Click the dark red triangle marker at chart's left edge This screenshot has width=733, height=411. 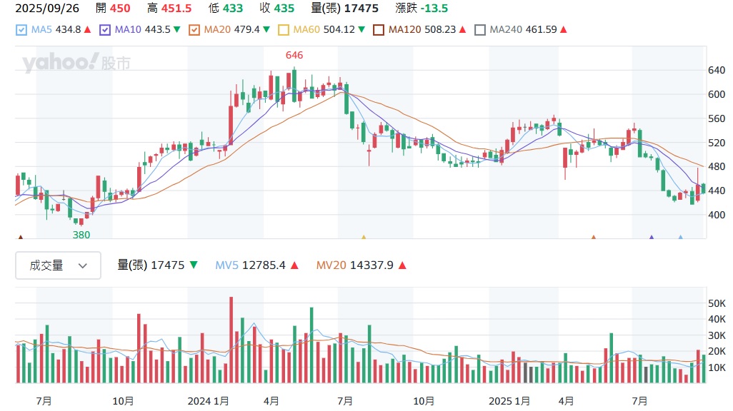[20, 238]
